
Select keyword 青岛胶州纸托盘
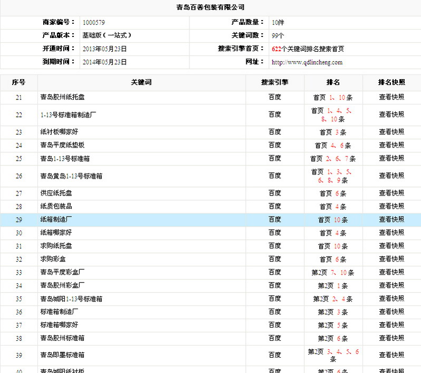[62, 97]
